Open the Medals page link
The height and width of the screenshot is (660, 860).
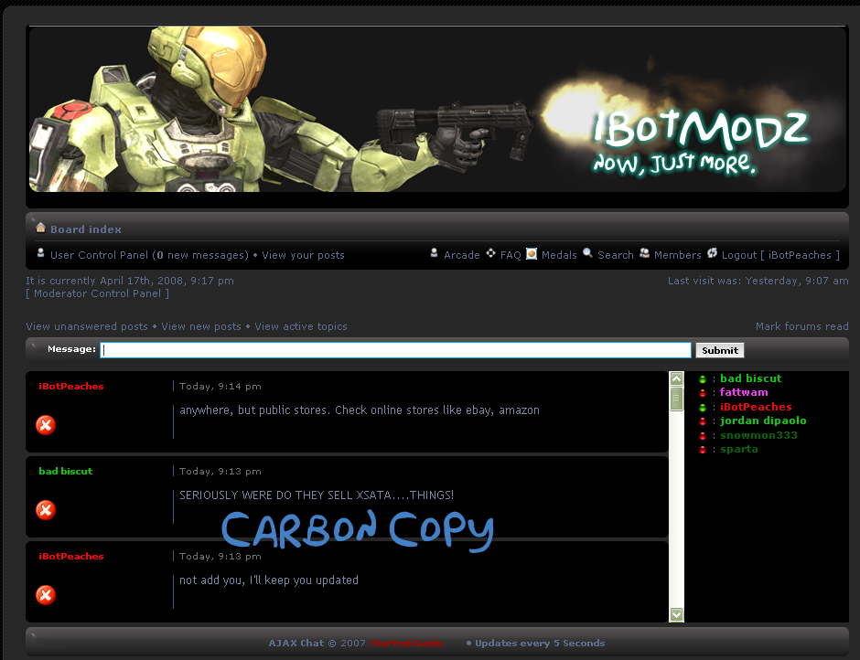[x=559, y=255]
